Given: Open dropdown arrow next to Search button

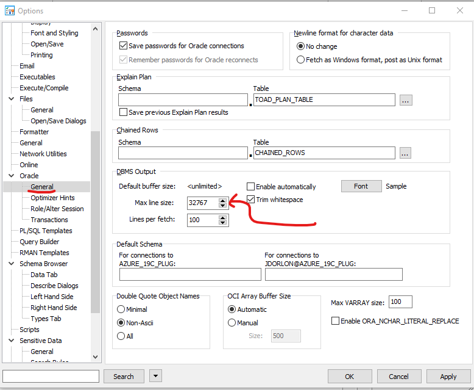Looking at the screenshot, I should (x=155, y=377).
